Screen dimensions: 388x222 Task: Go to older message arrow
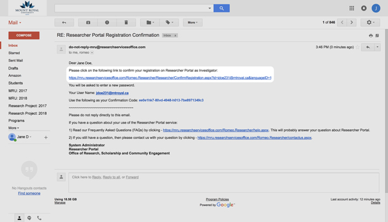click(x=352, y=23)
